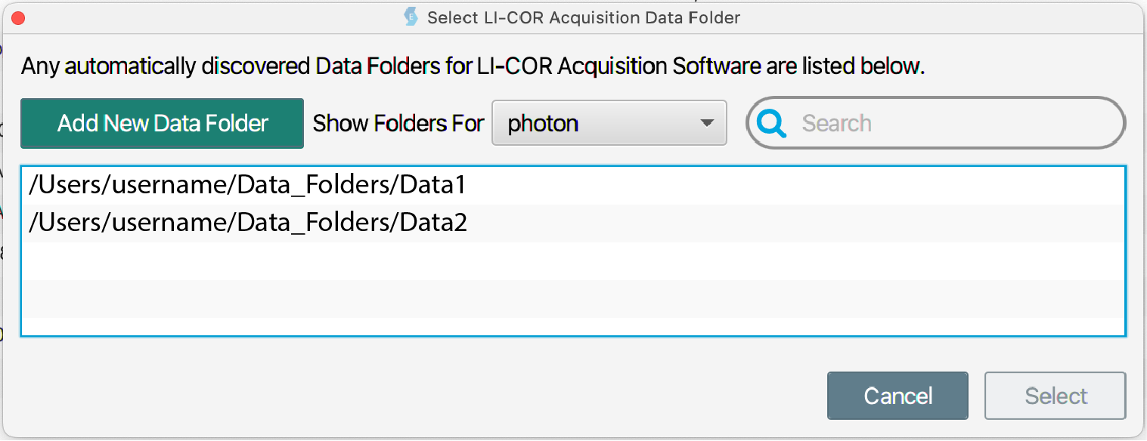Click blank space right of the Data1 path
Screen dimensions: 1147x441
pyautogui.click(x=794, y=185)
